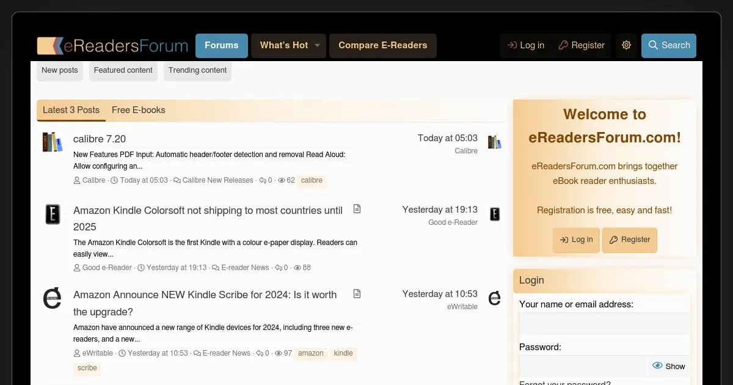Click the eWritable username under Kindle Scribe excerpt

(x=98, y=353)
